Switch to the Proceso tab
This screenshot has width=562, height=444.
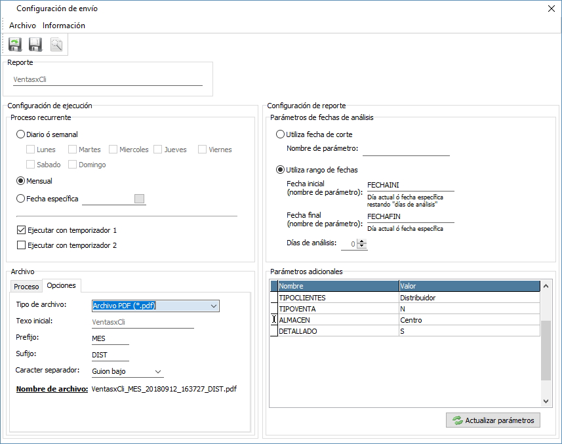[x=27, y=287]
